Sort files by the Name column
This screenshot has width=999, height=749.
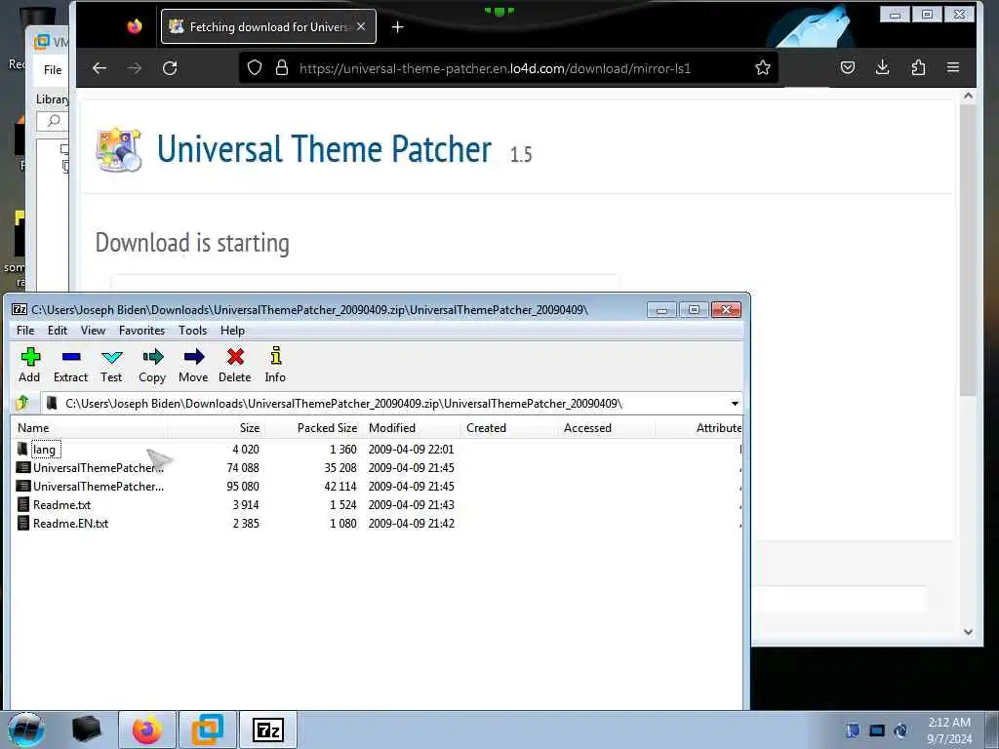tap(90, 428)
